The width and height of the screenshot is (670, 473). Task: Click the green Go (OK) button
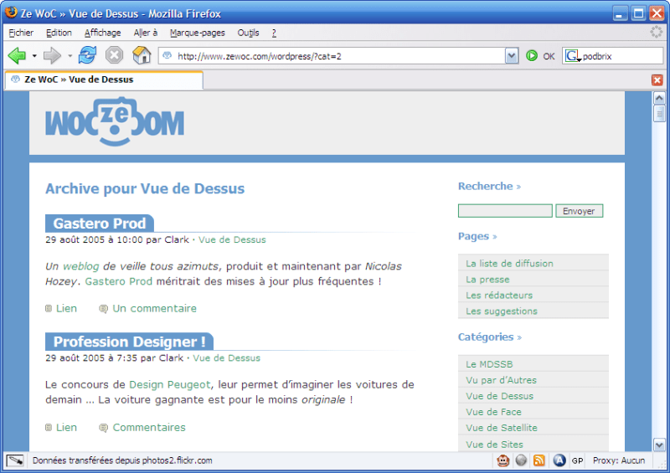[532, 56]
